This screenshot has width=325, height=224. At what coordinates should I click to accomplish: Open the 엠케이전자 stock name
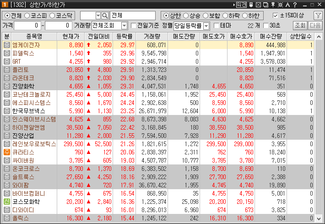[x=26, y=45]
